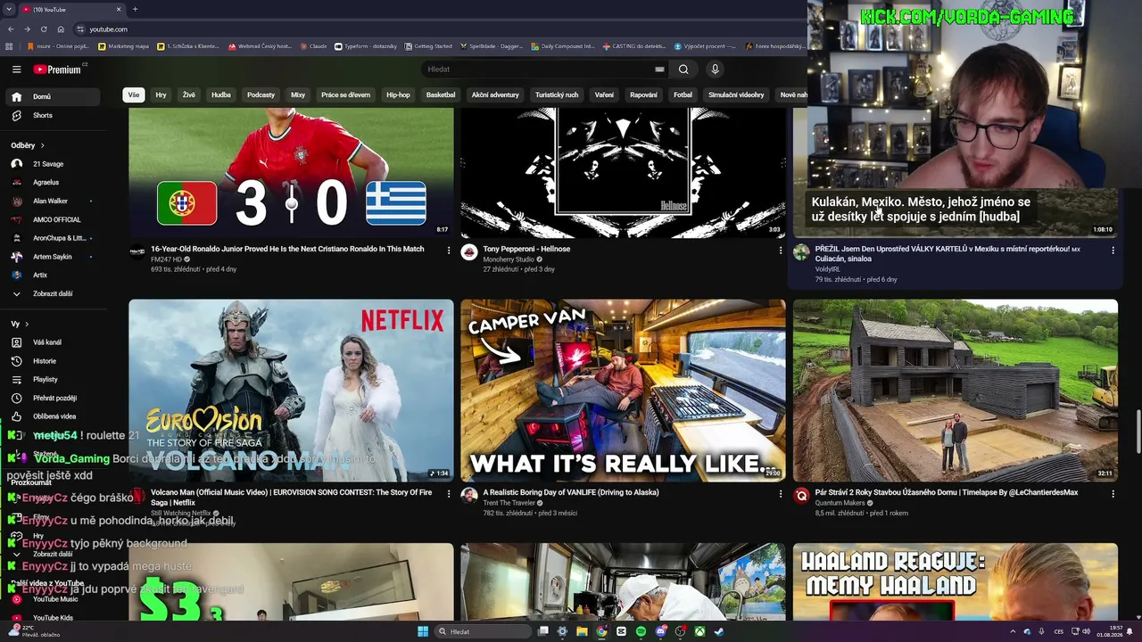Viewport: 1142px width, 642px height.
Task: Open more options for Ronaldo Junior video
Action: (x=448, y=251)
